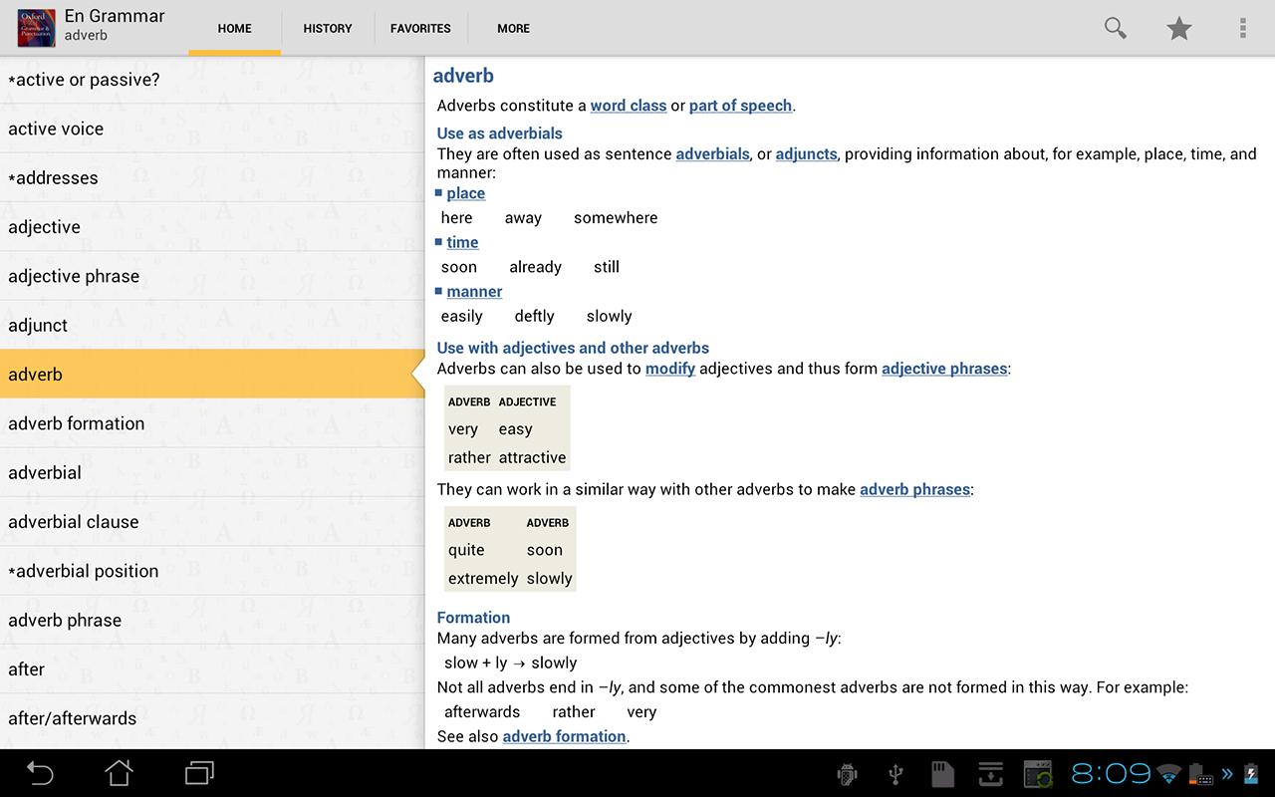Switch to the History tab
This screenshot has height=797, width=1275.
coord(328,28)
